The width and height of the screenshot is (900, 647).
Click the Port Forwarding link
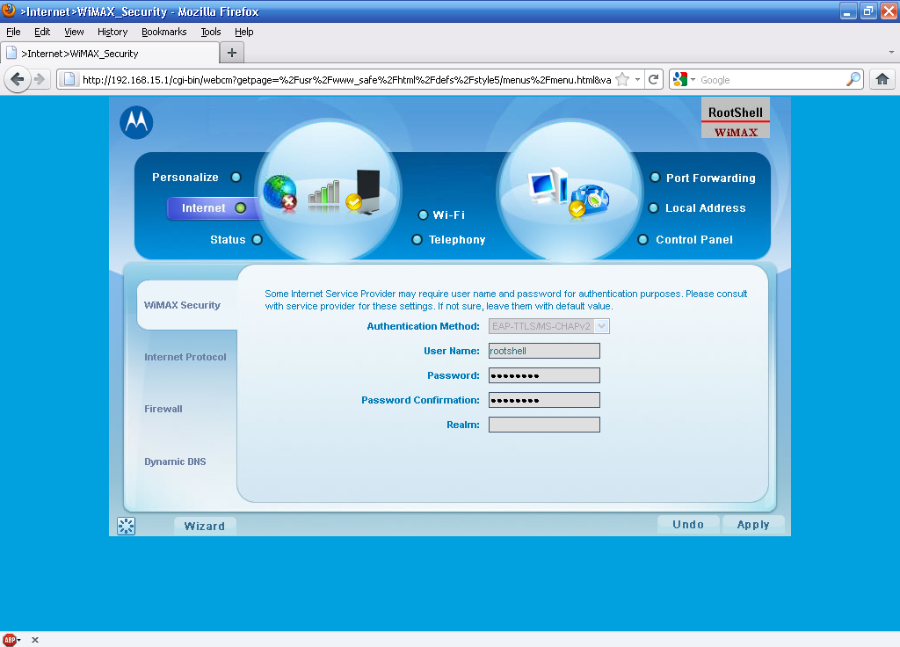pos(710,178)
